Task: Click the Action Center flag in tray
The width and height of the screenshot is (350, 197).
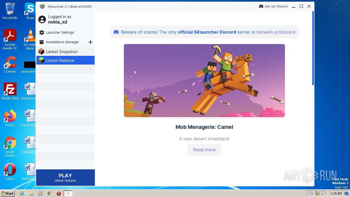Action: tap(324, 193)
